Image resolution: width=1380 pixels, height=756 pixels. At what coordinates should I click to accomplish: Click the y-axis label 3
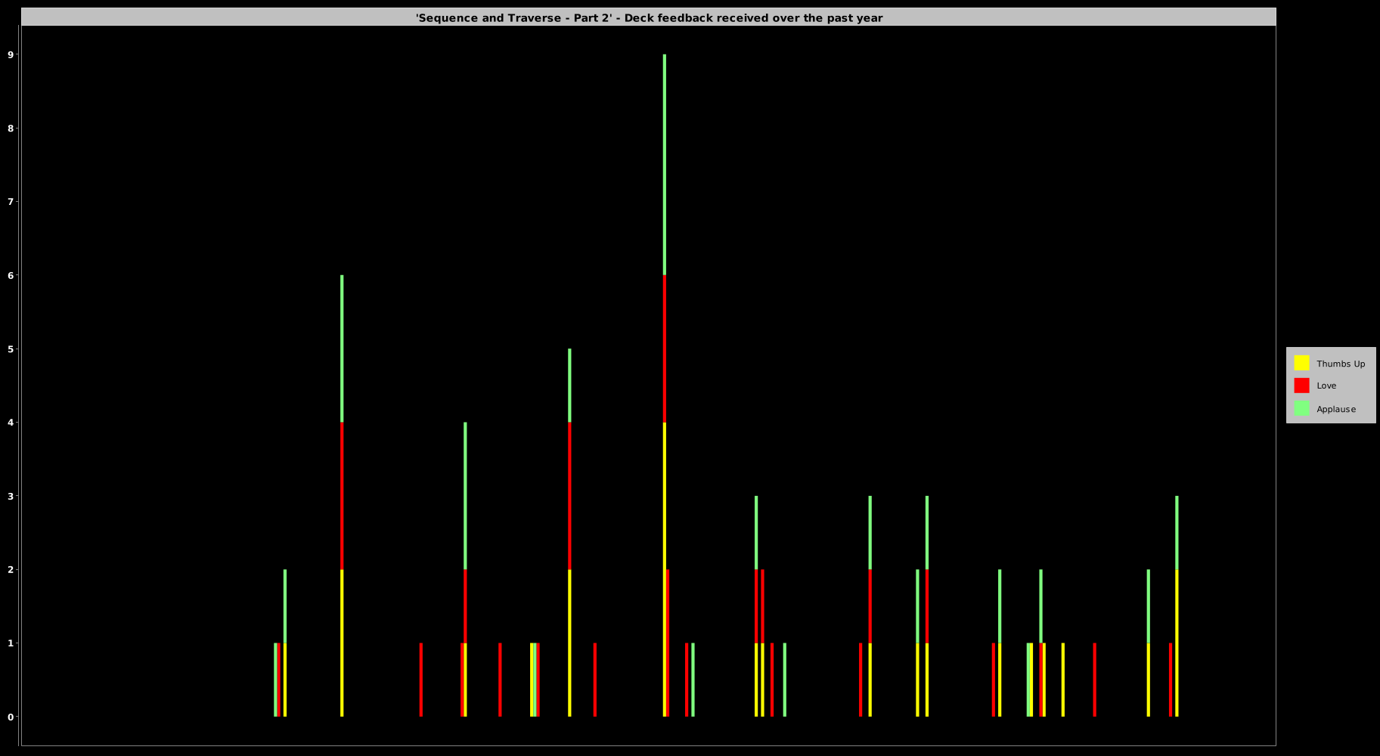click(11, 496)
